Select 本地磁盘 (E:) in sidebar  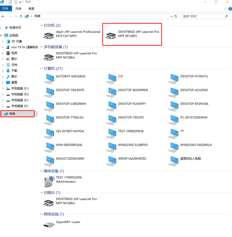click(20, 100)
